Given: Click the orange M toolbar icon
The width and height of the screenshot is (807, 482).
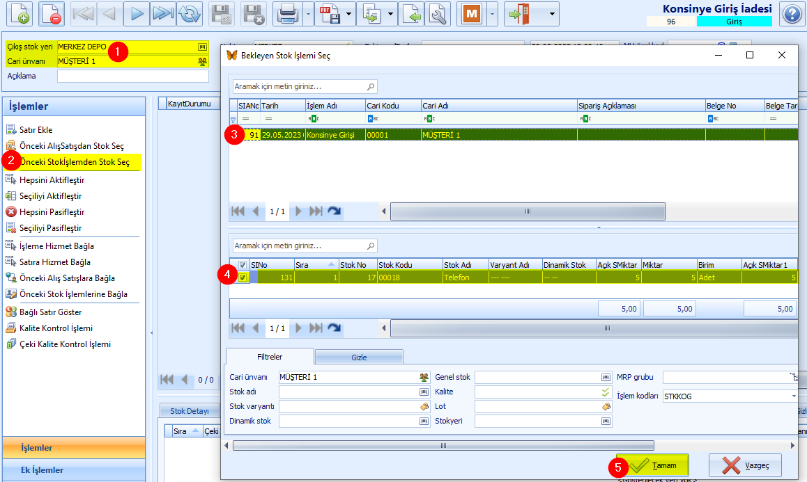Looking at the screenshot, I should click(x=471, y=14).
